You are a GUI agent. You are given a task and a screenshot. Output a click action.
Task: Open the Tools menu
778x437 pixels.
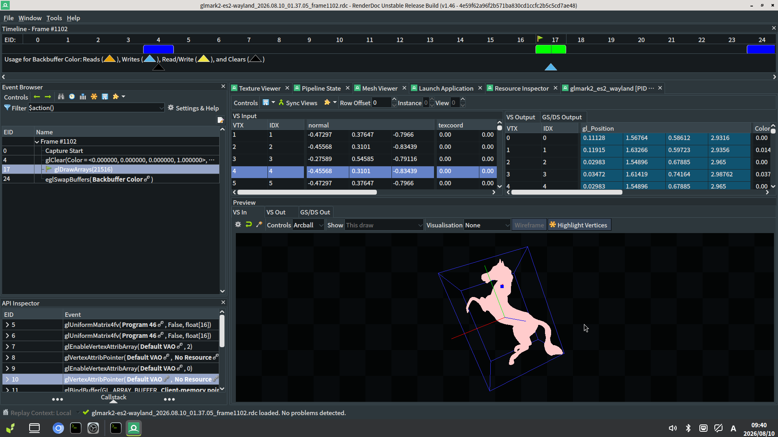54,18
